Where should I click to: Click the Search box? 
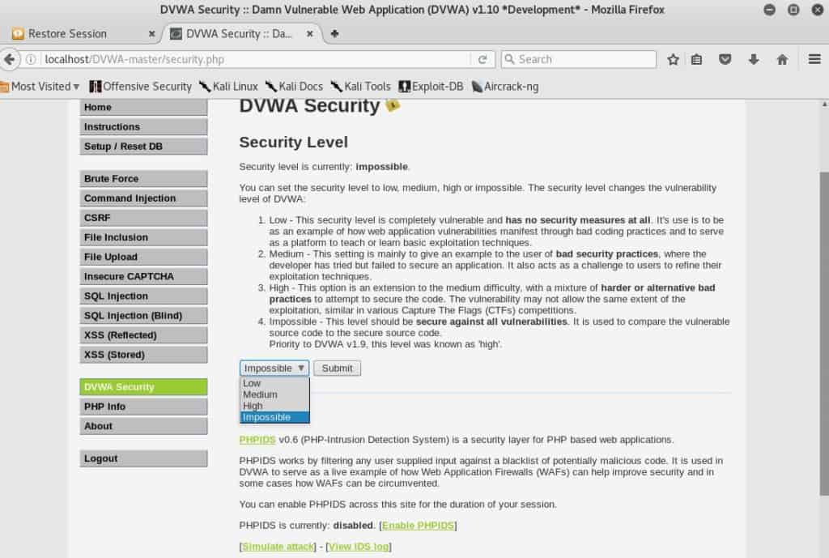[x=578, y=59]
